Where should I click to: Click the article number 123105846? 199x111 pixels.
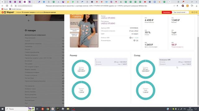pos(134,28)
